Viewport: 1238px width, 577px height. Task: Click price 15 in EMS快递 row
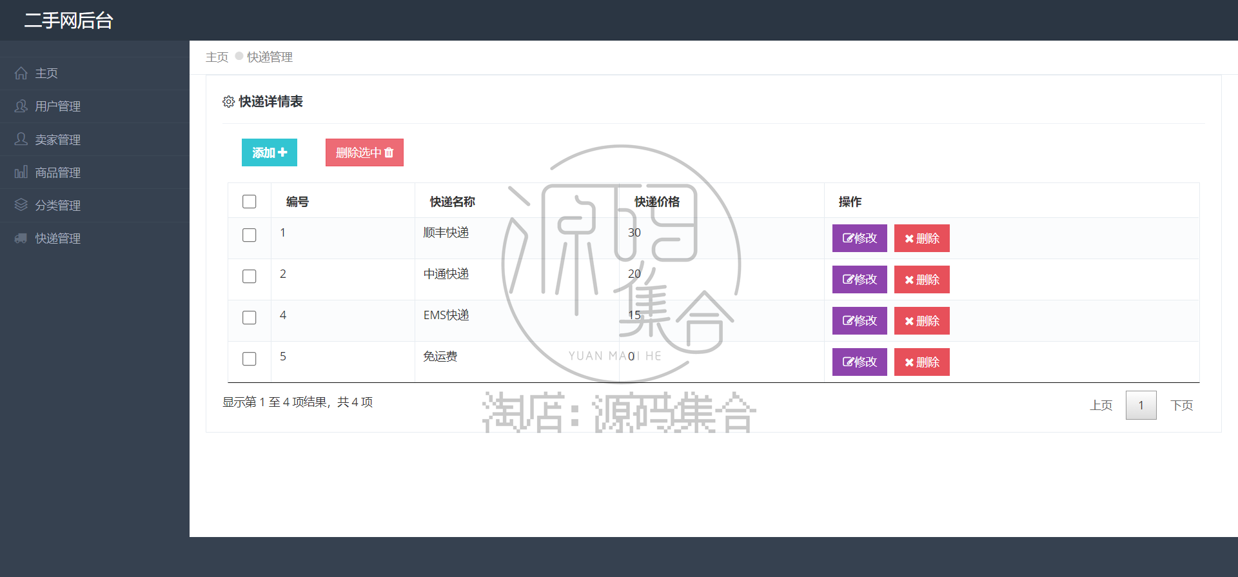pyautogui.click(x=634, y=315)
